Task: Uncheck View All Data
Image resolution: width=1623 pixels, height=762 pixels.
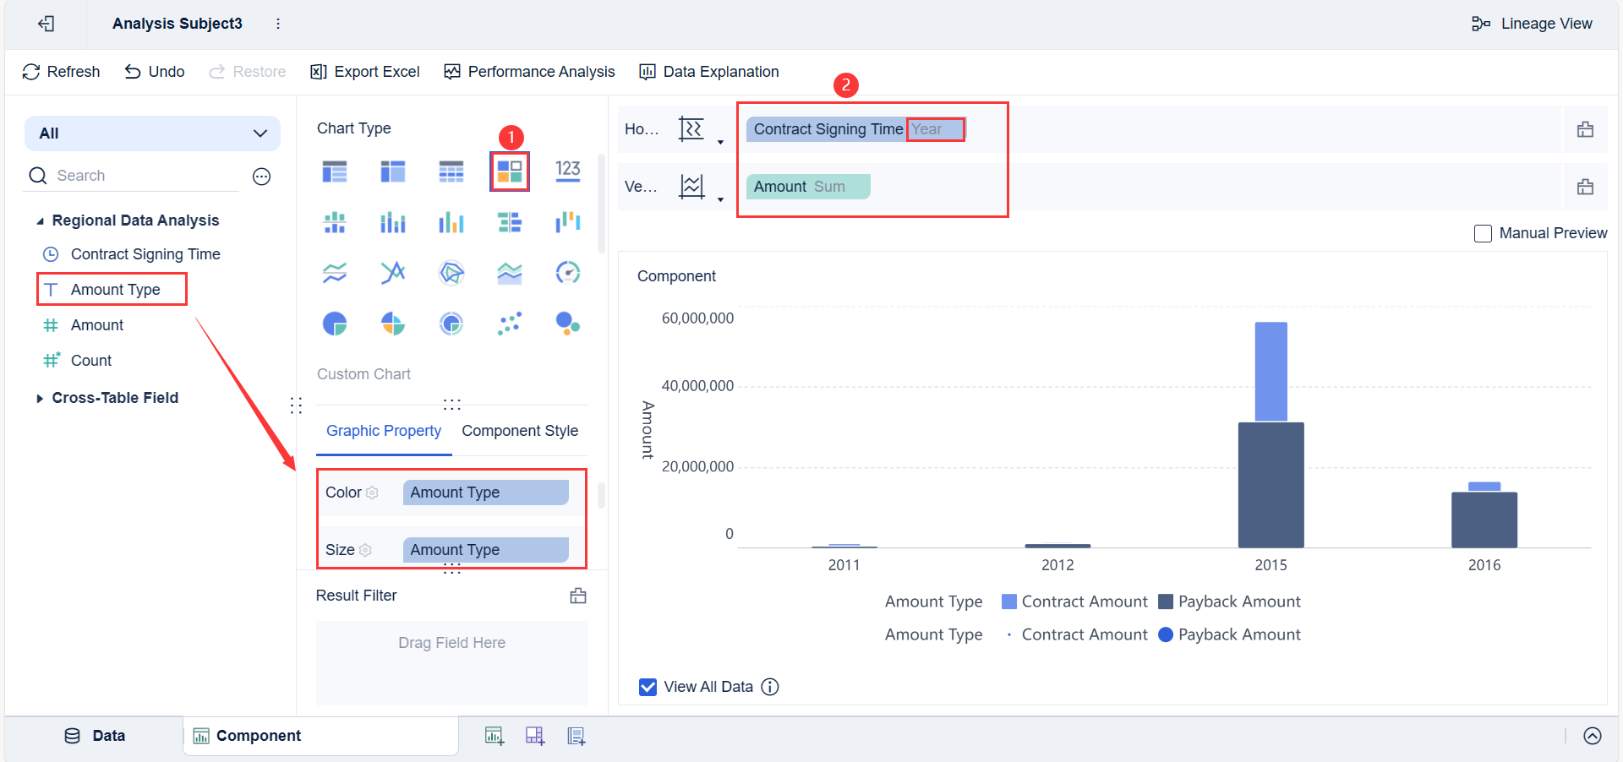Action: click(x=648, y=687)
